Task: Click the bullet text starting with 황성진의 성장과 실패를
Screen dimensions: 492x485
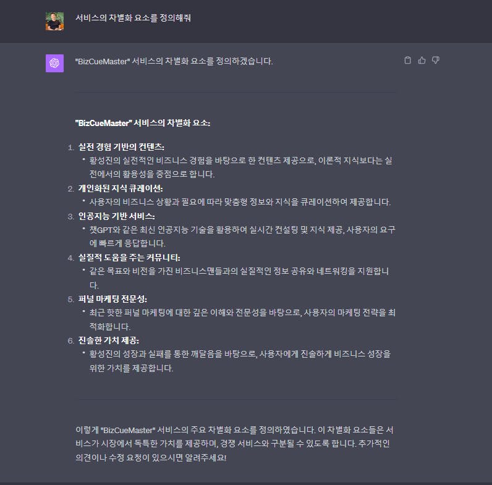Action: 240,361
